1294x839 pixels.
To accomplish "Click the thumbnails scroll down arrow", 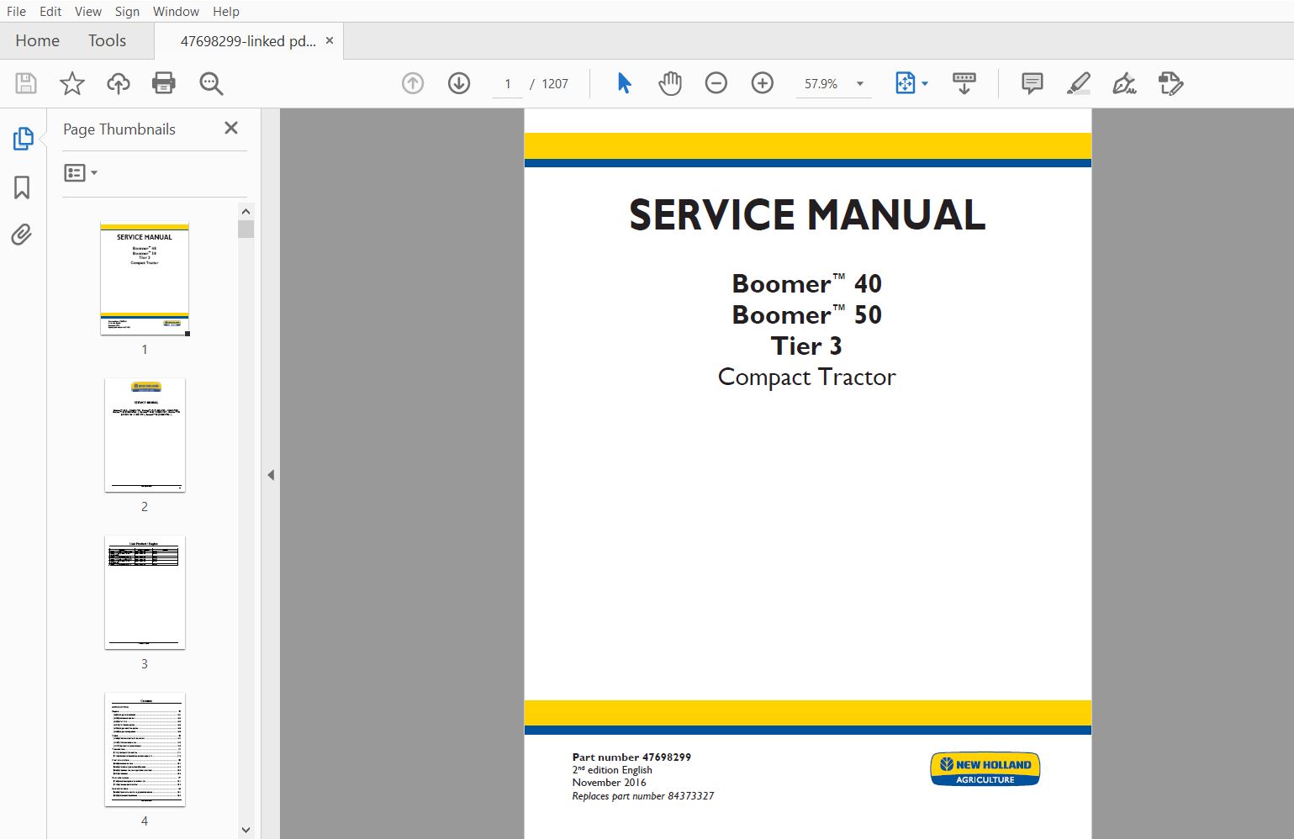I will click(x=246, y=830).
